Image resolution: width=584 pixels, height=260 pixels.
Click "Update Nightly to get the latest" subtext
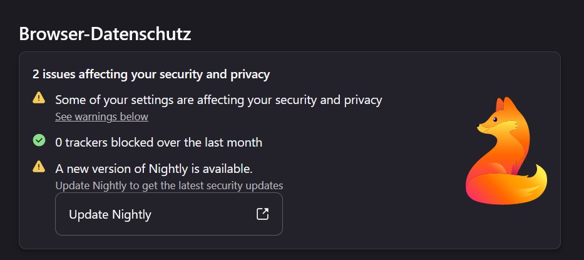coord(169,185)
